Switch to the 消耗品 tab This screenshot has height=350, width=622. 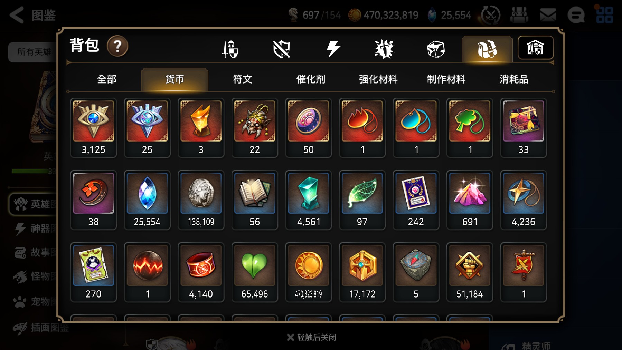coord(514,79)
